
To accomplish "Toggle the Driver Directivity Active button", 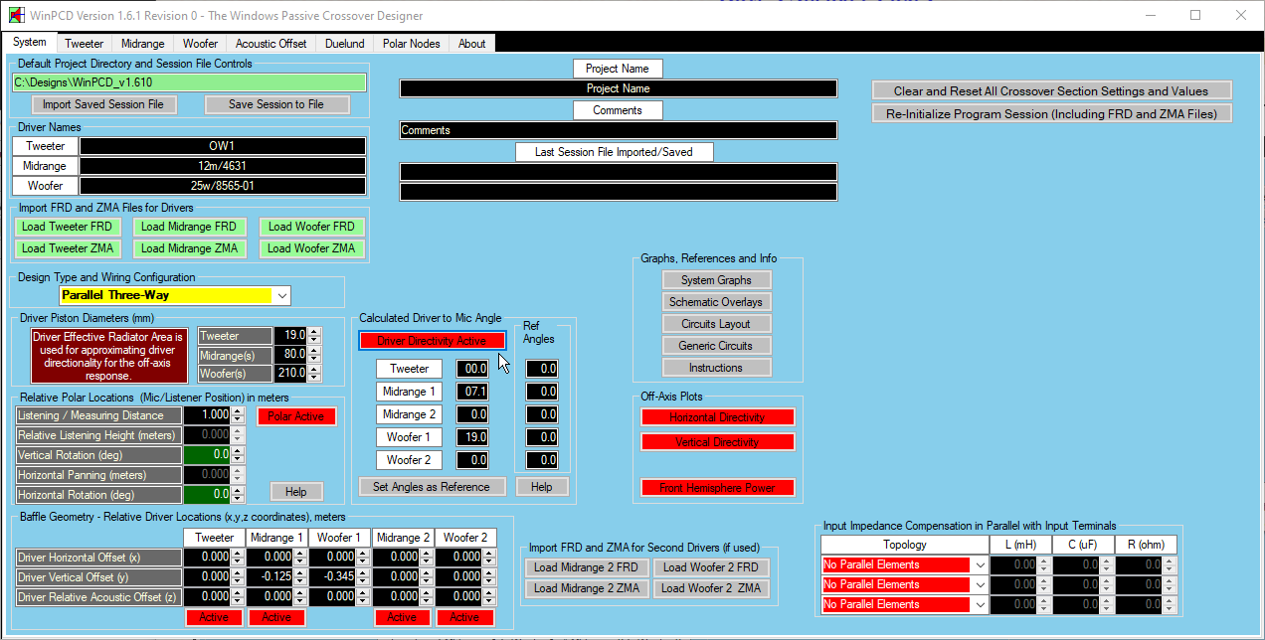I will point(432,341).
